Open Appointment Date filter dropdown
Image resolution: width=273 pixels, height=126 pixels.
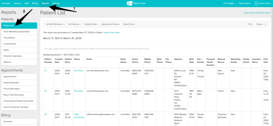tap(110, 24)
